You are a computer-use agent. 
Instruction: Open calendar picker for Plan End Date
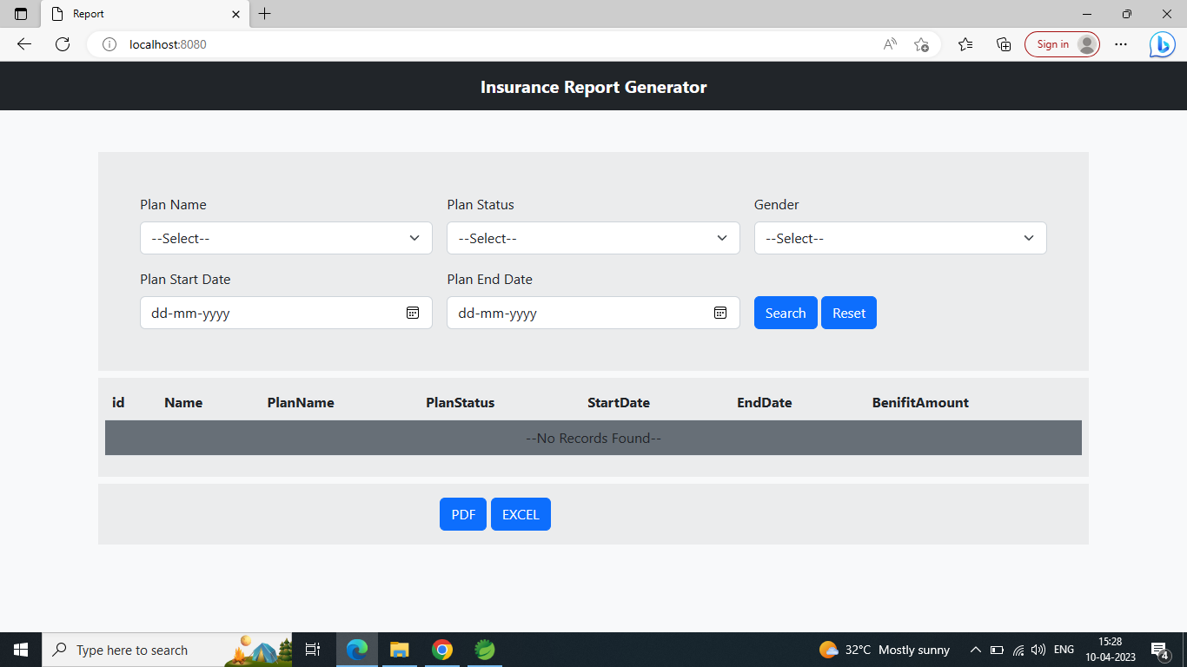(x=720, y=313)
